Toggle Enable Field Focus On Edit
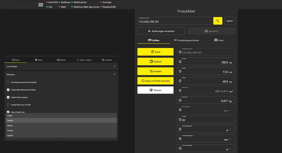This screenshot has width=282, height=153. pyautogui.click(x=8, y=104)
